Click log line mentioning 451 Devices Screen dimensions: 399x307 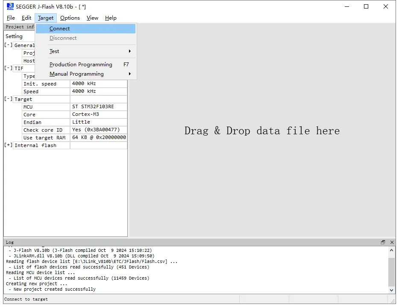pos(79,267)
